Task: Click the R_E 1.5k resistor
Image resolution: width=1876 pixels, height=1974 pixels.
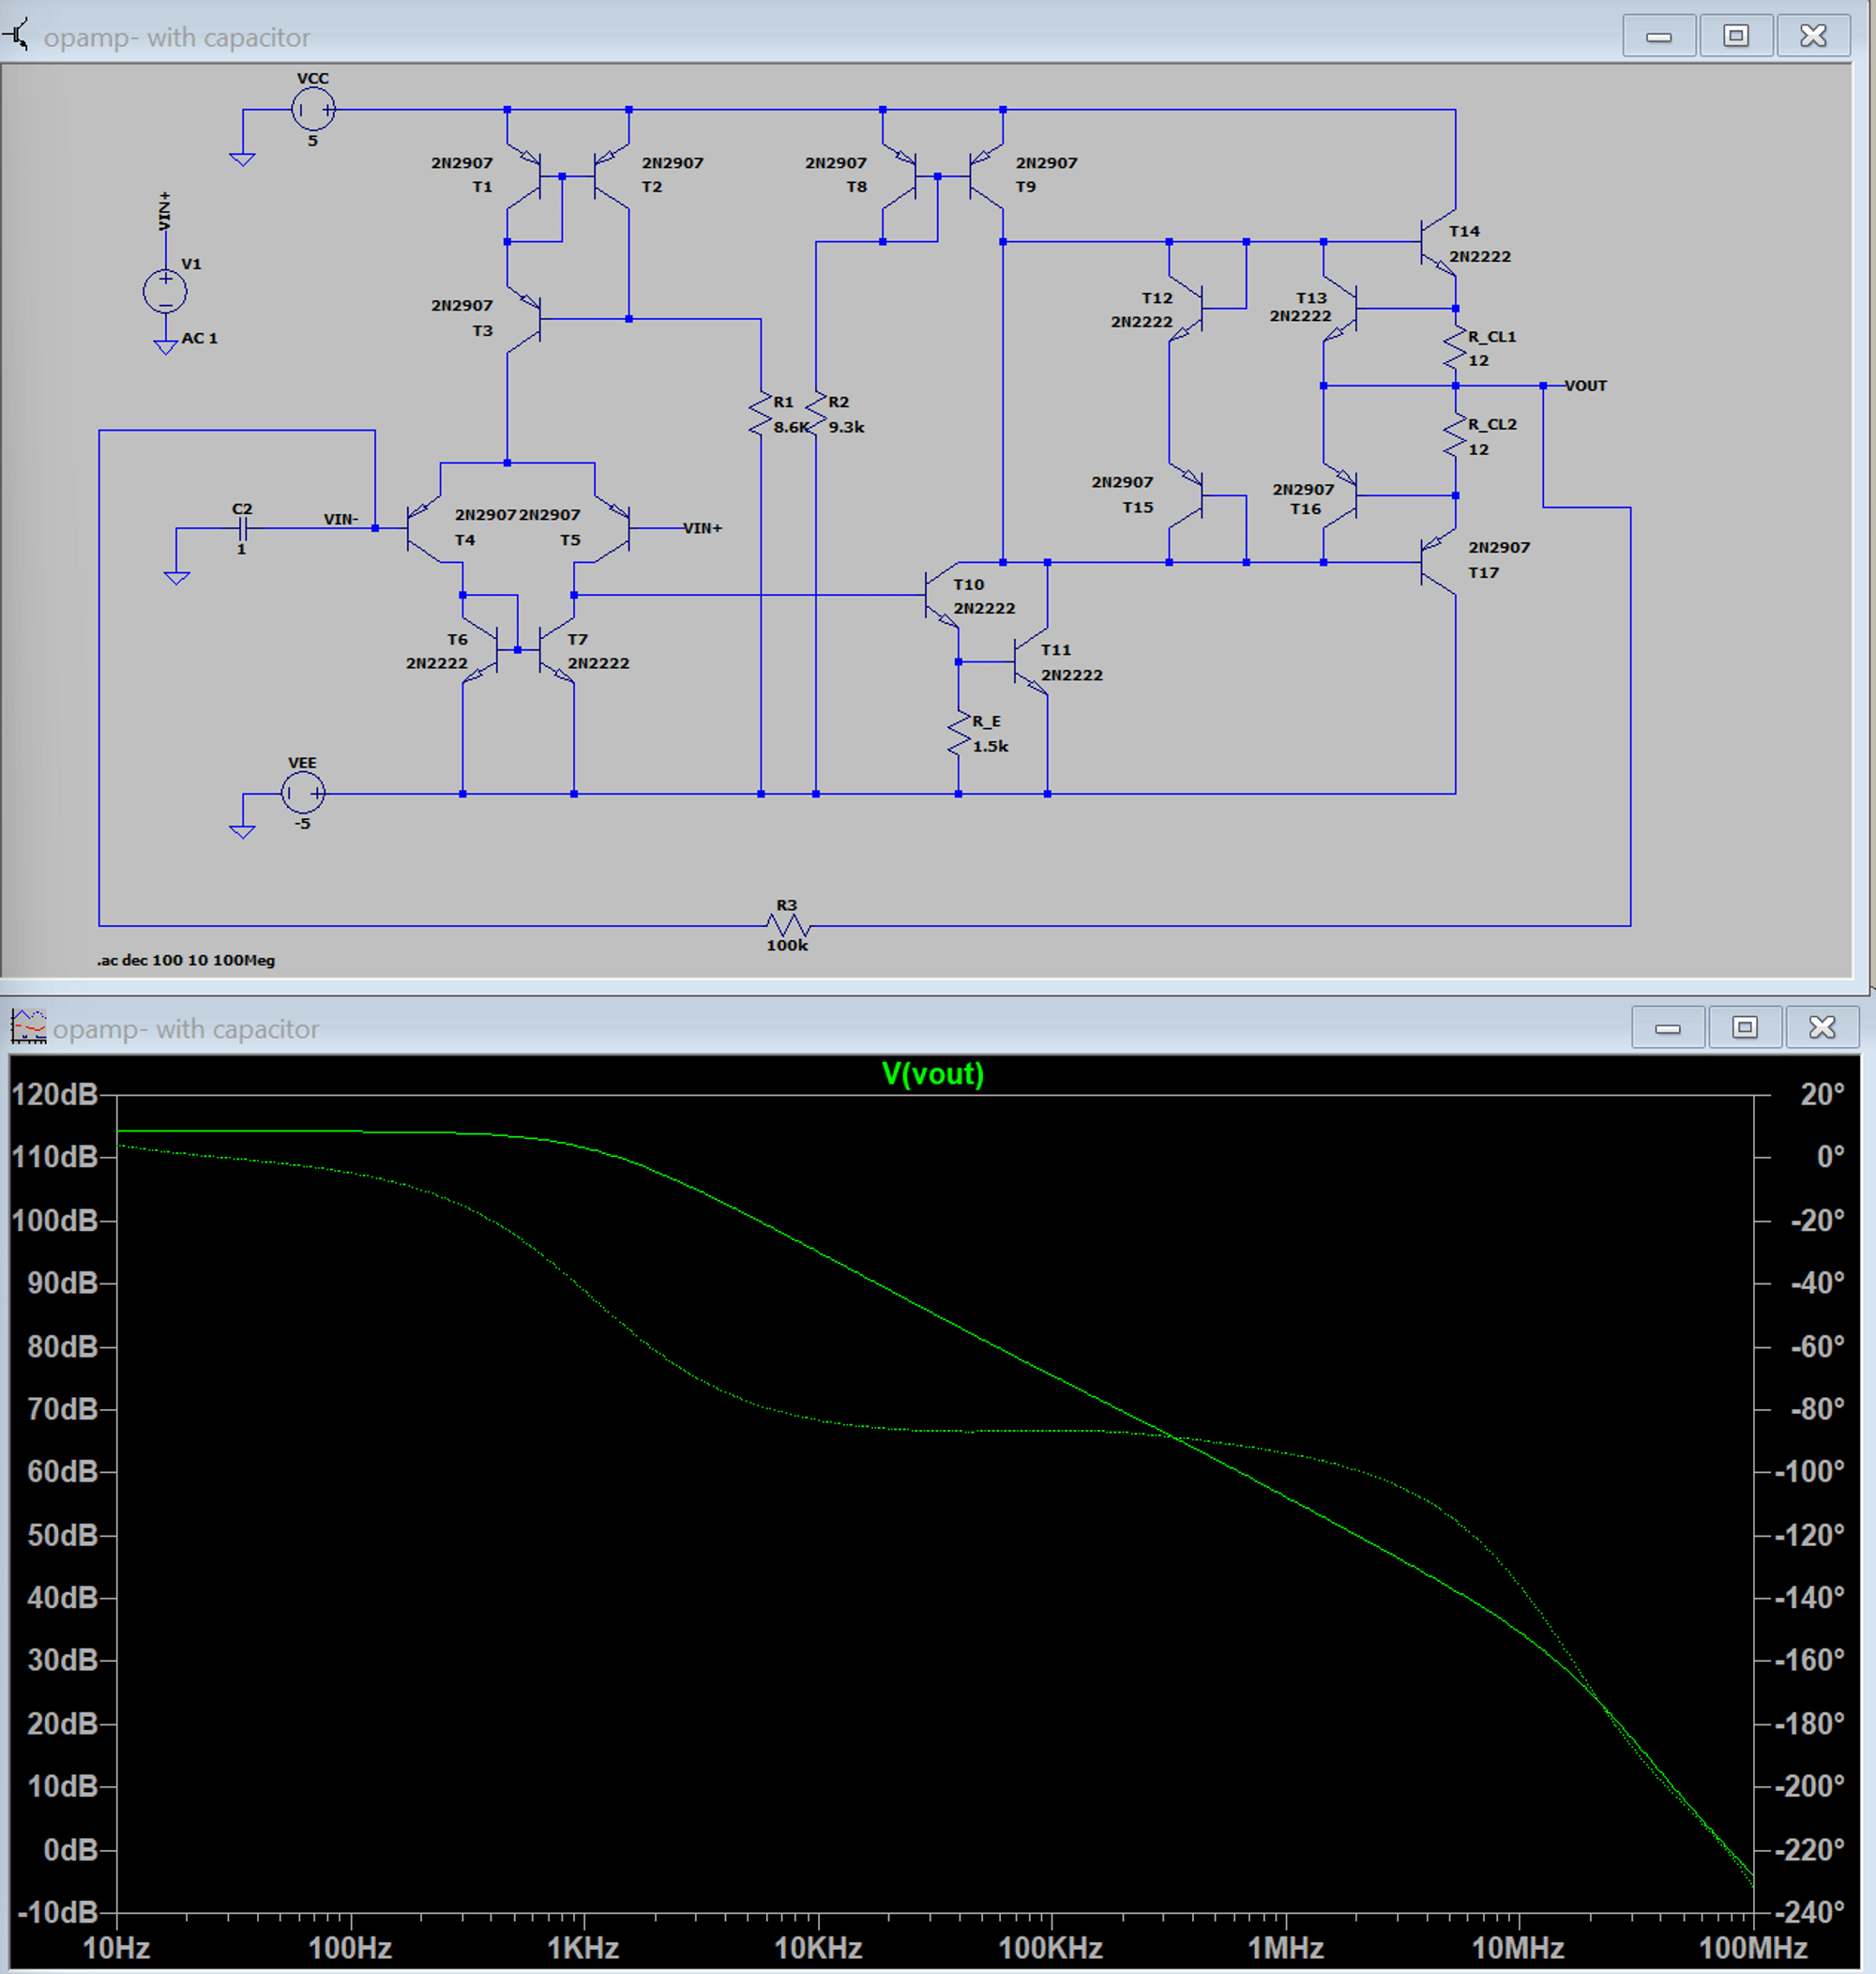Action: pos(959,734)
